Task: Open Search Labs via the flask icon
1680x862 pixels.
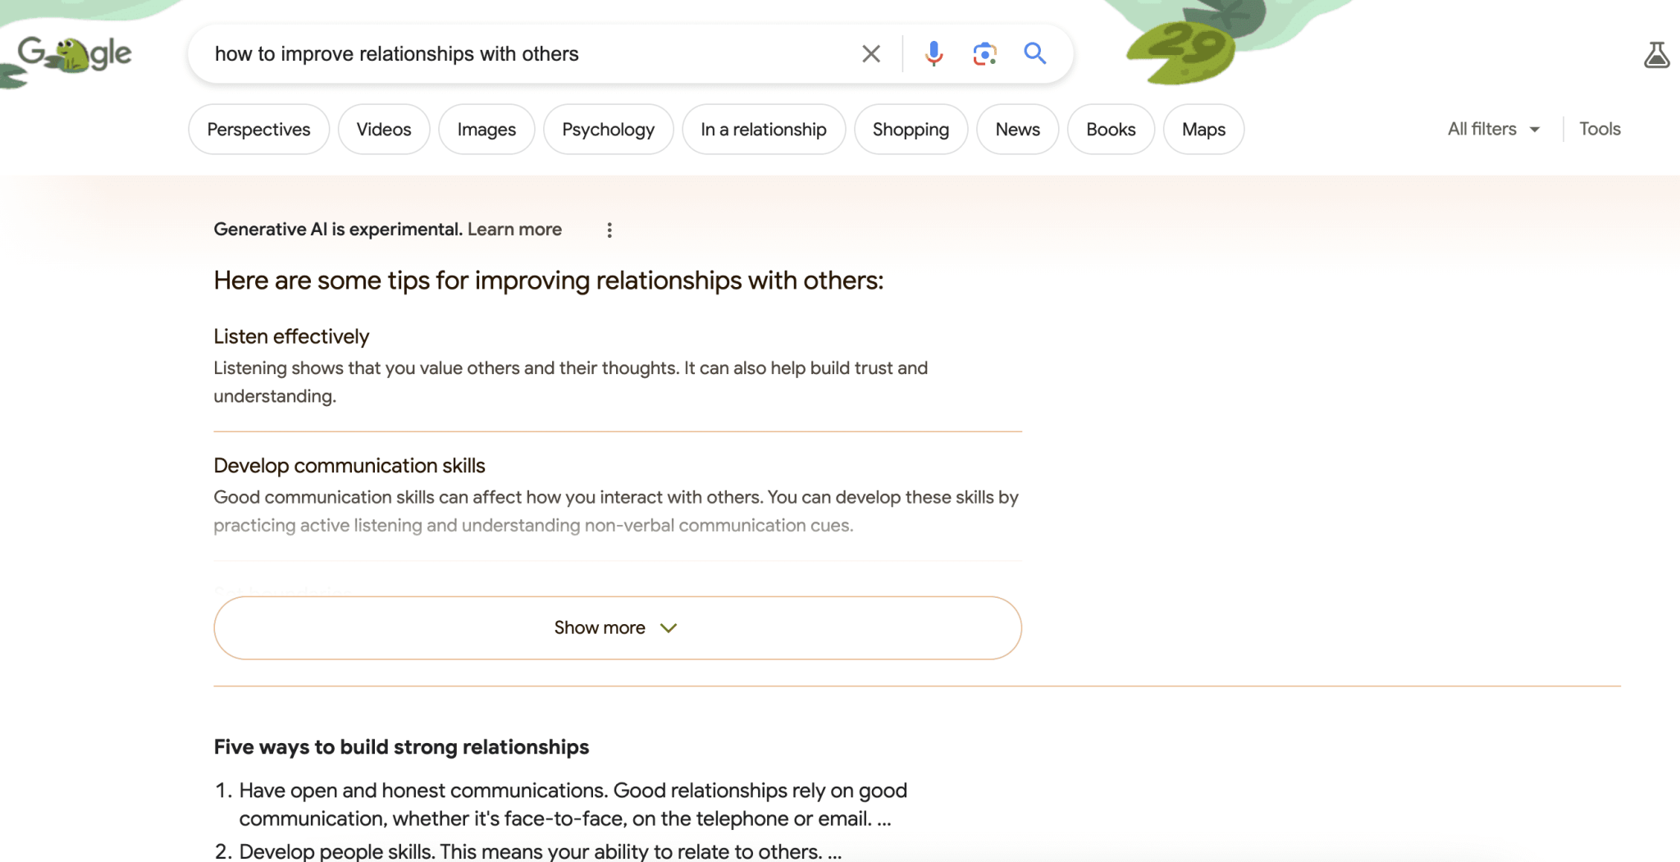Action: pyautogui.click(x=1658, y=53)
